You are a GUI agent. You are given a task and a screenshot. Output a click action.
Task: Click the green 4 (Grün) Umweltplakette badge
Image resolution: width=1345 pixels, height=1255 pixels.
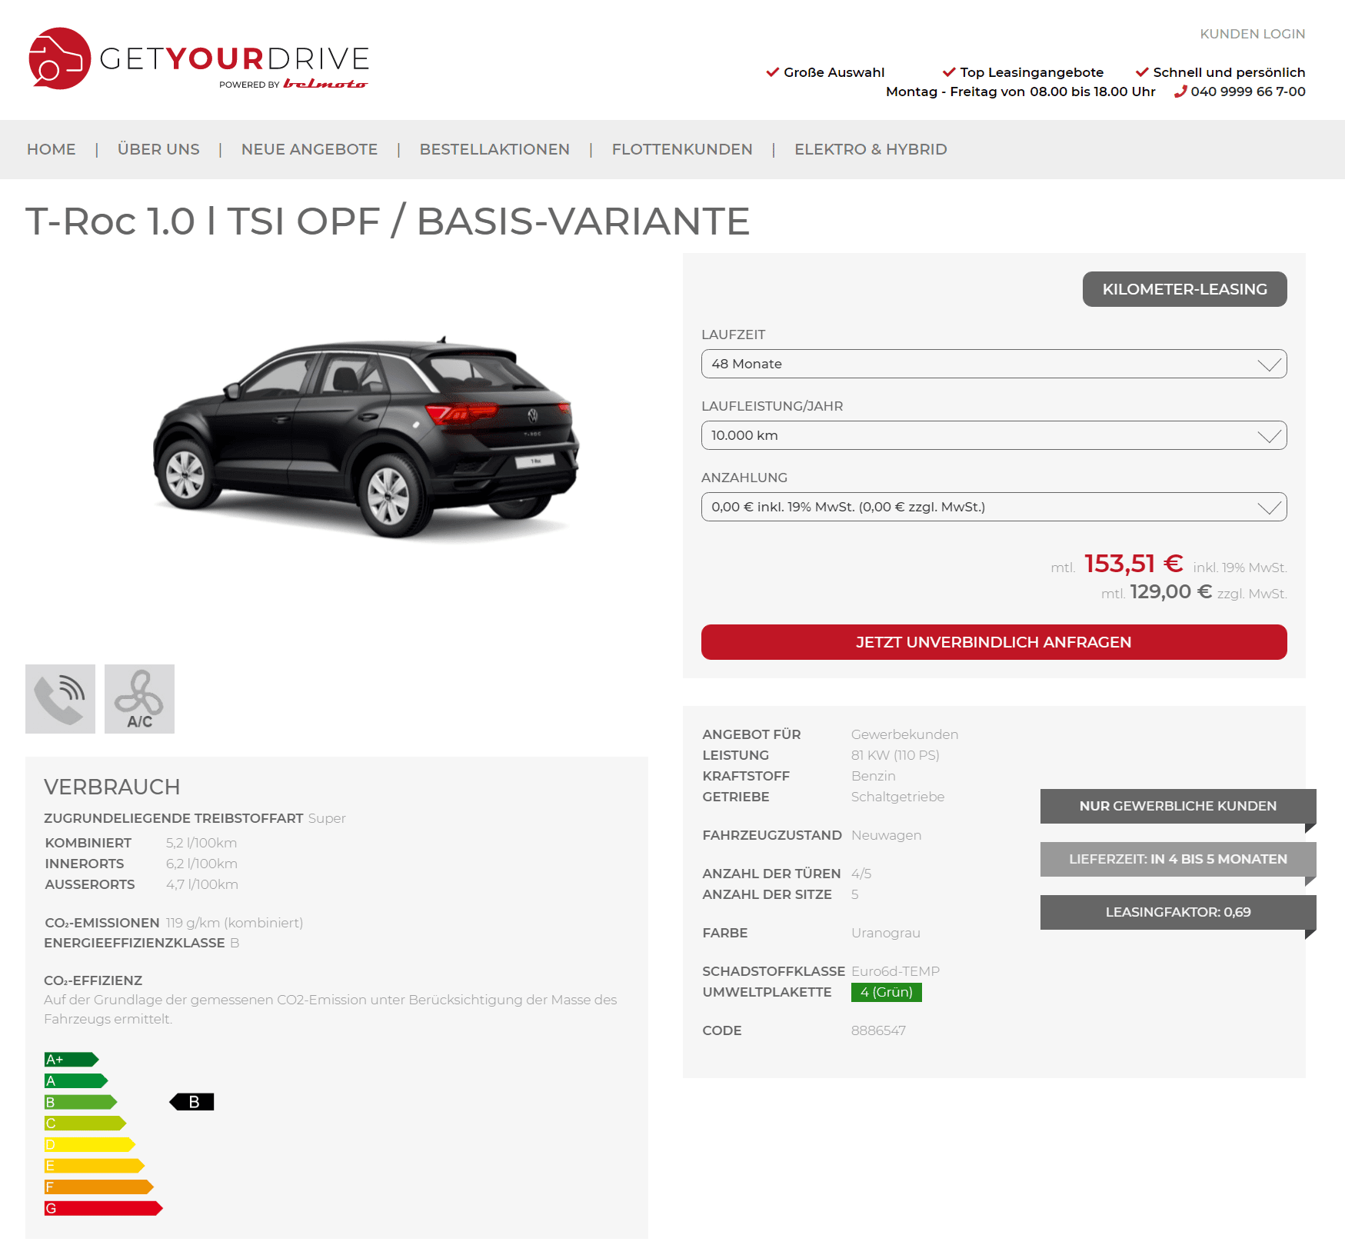click(x=886, y=992)
